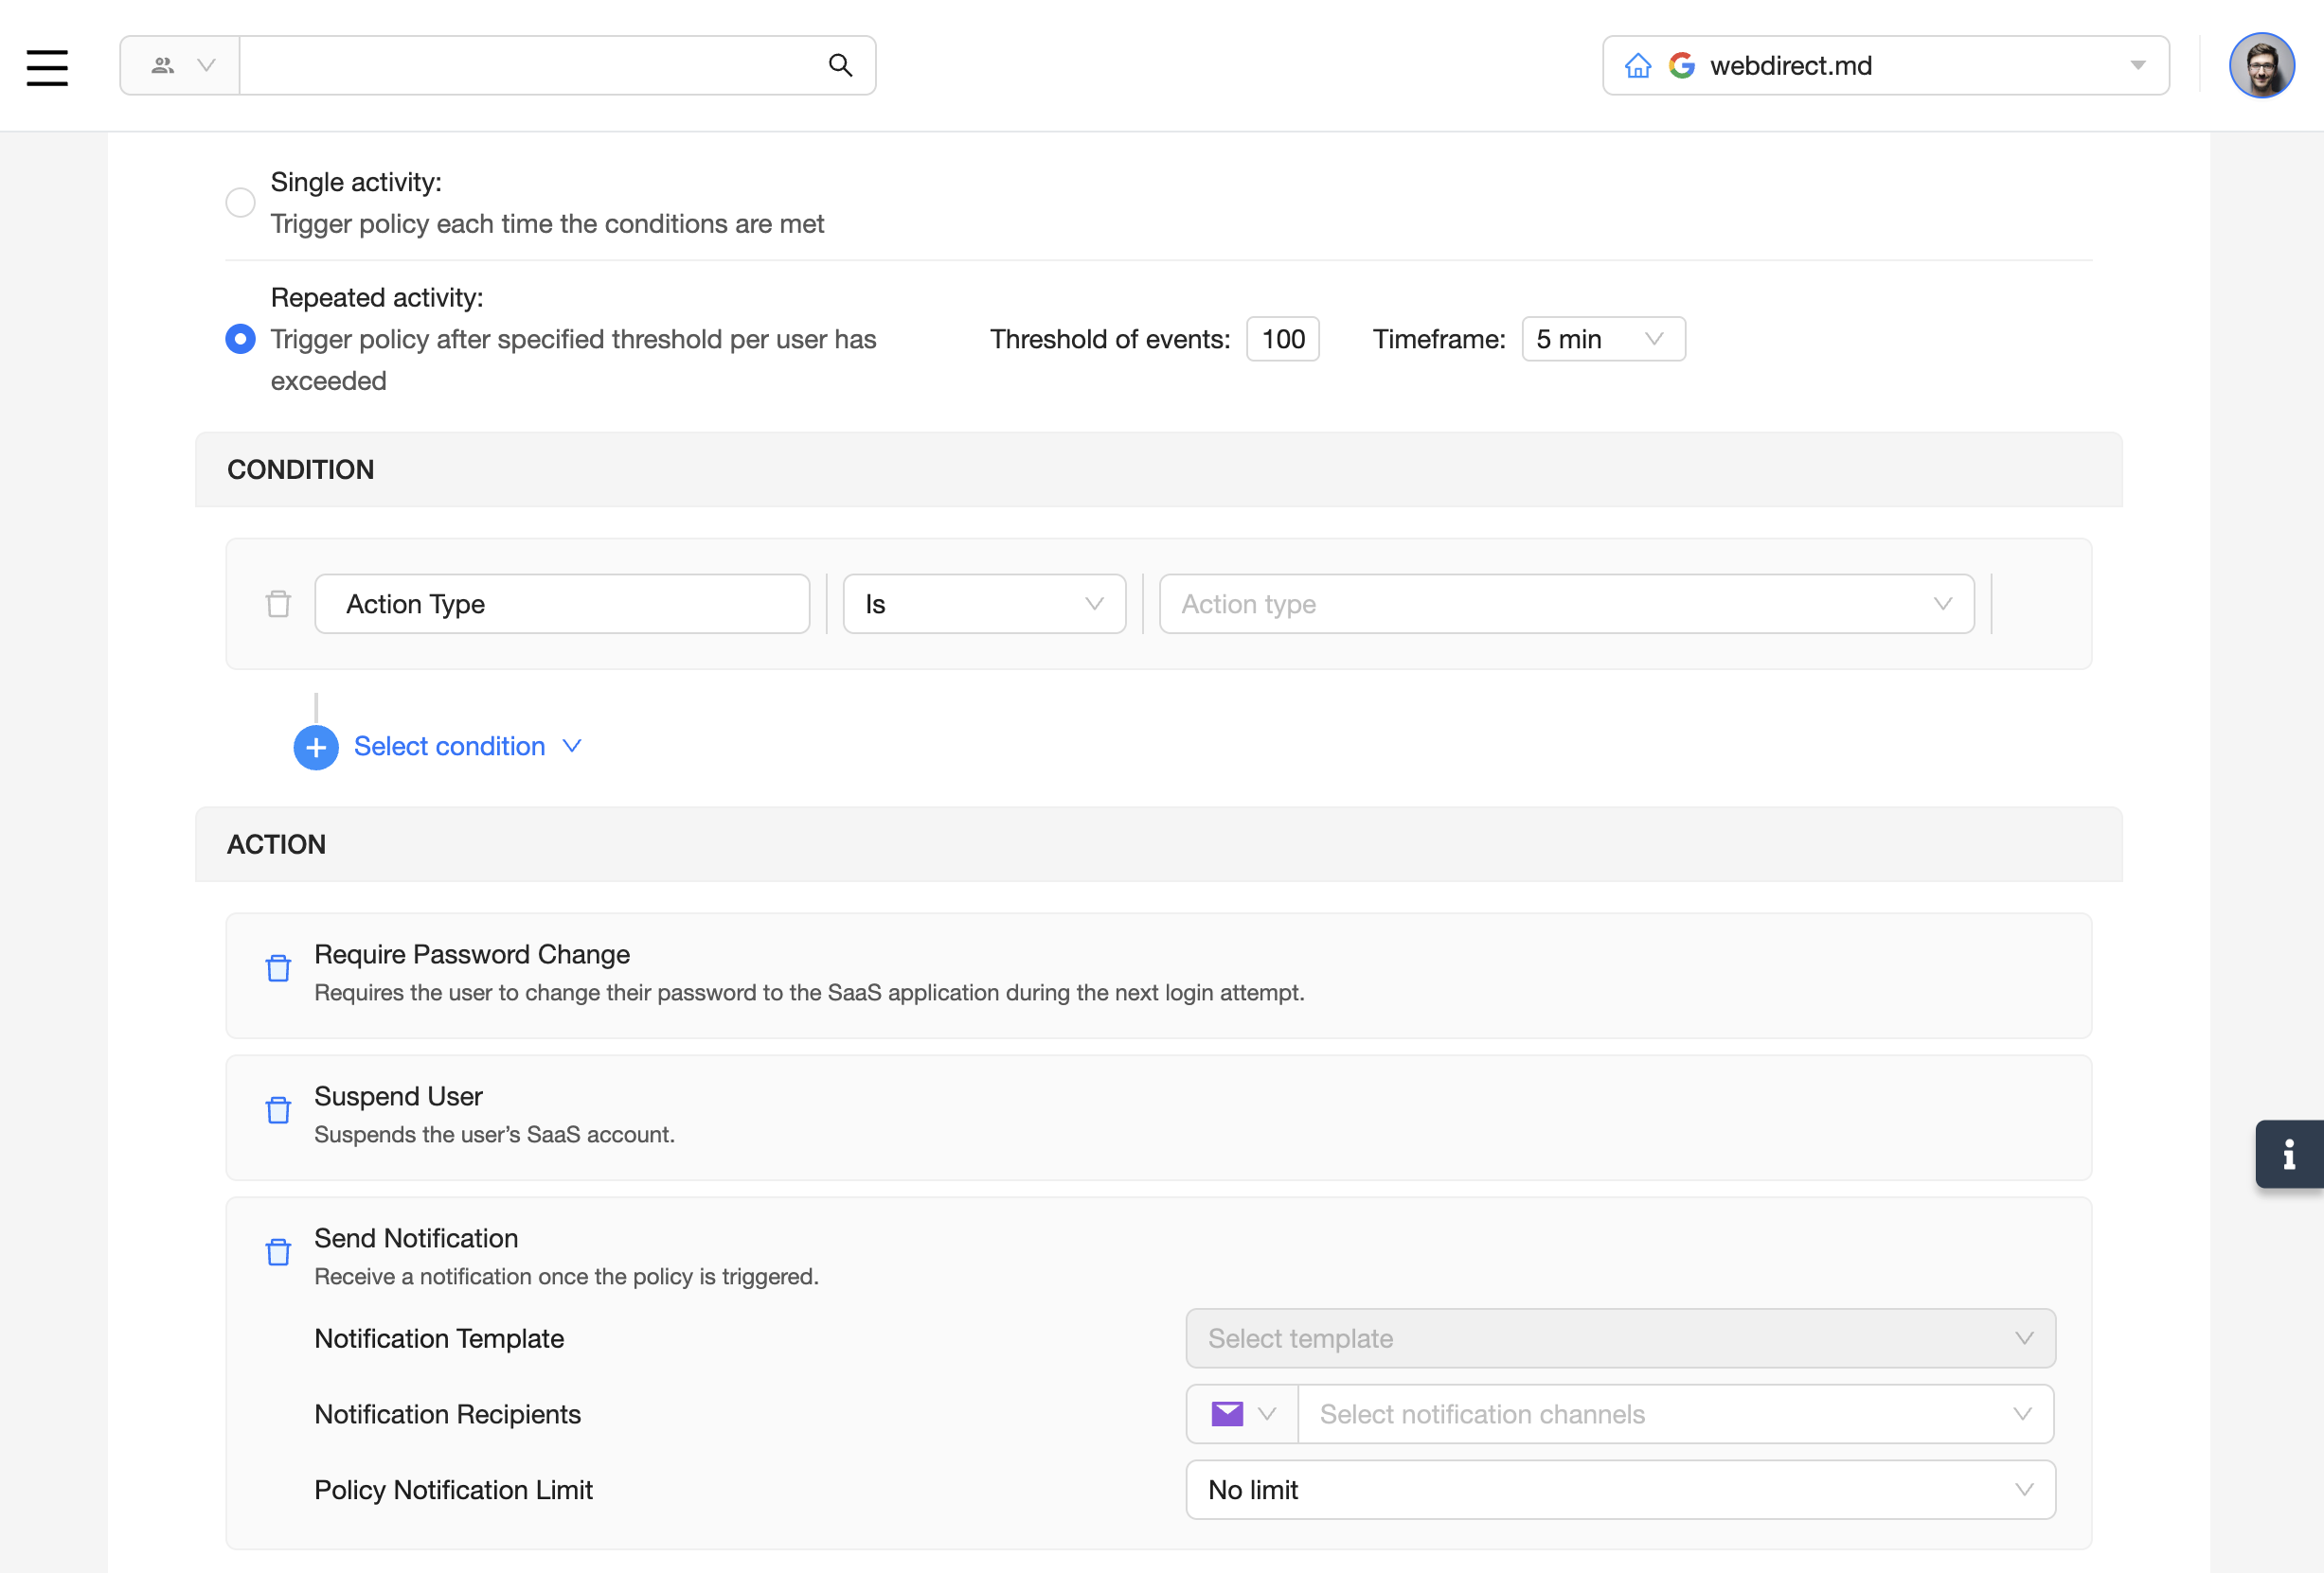Expand the Is operator dropdown
The width and height of the screenshot is (2324, 1573).
pos(983,604)
